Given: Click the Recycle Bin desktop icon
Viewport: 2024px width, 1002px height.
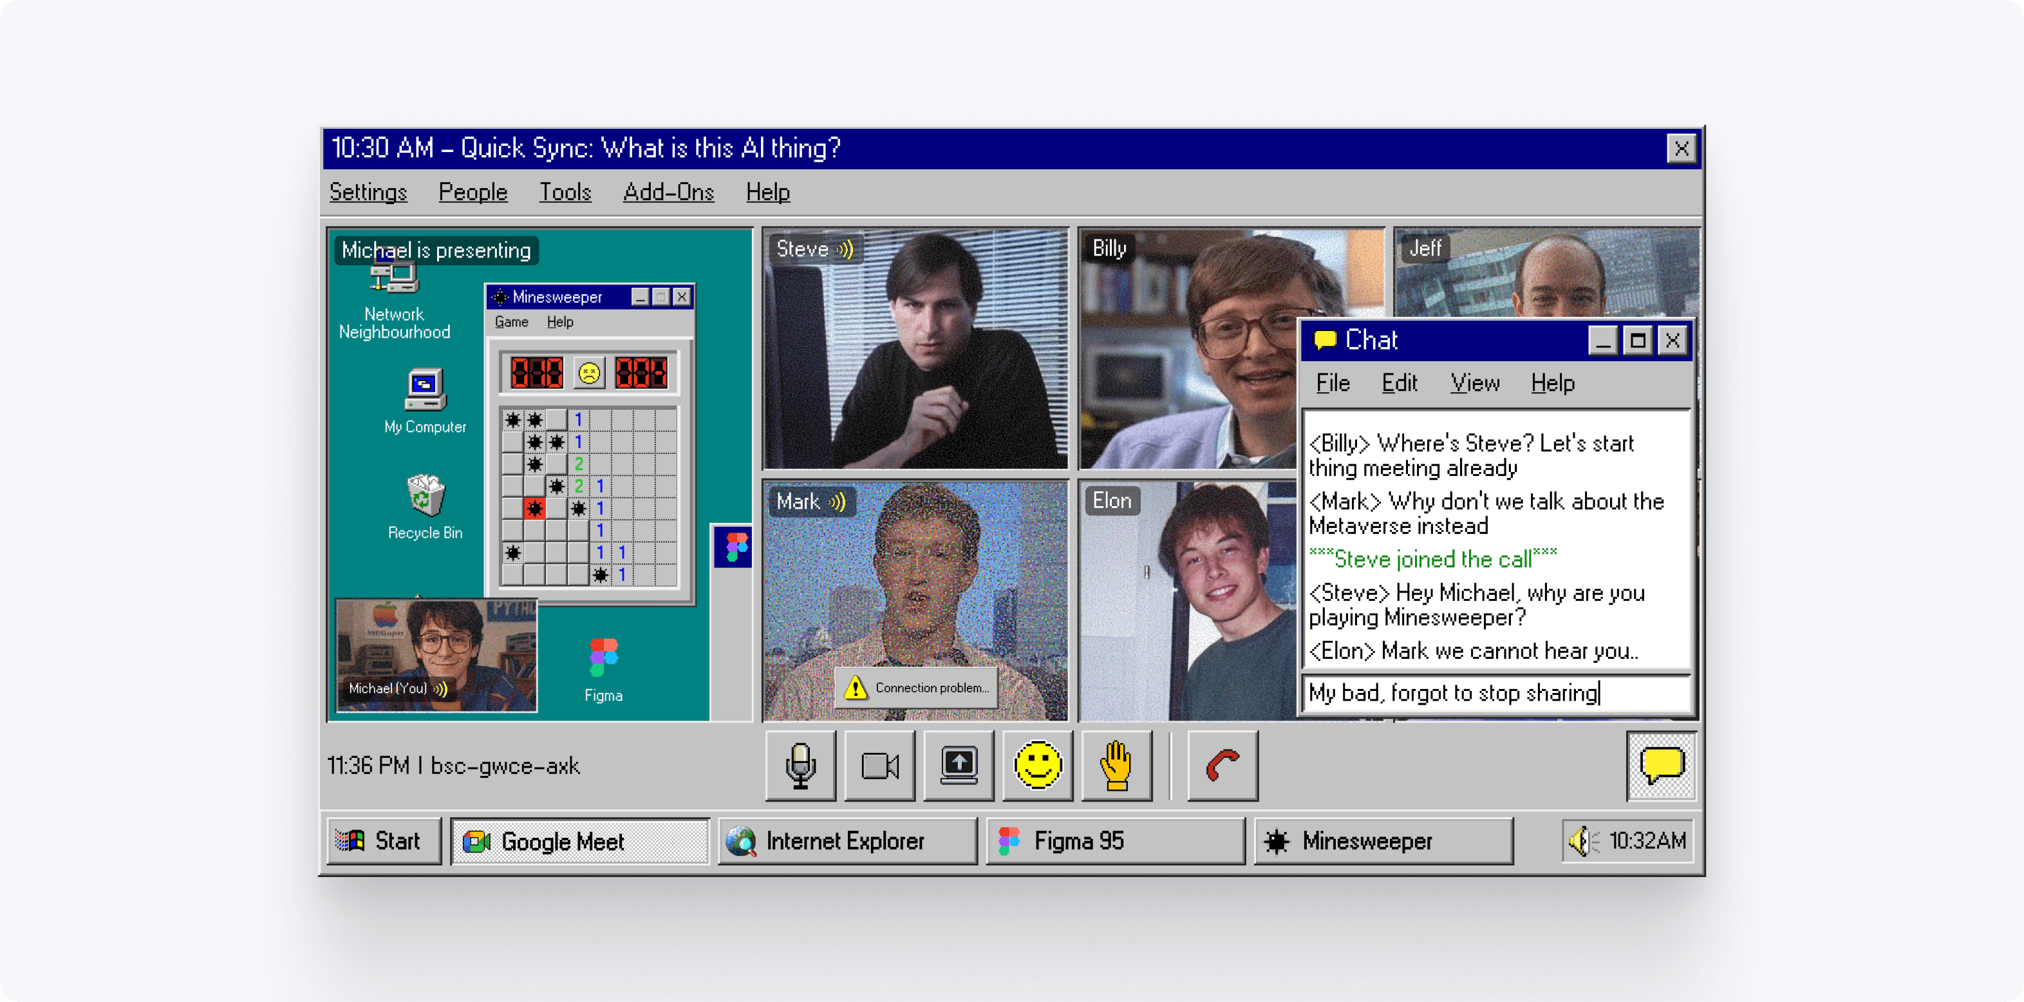Looking at the screenshot, I should [425, 507].
